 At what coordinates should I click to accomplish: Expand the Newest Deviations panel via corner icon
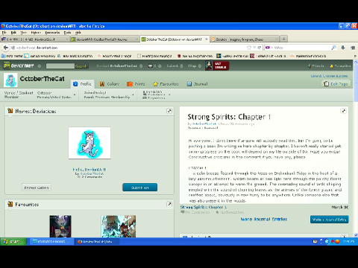169,111
